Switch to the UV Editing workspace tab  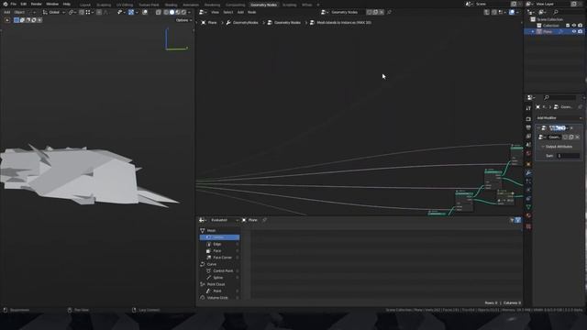click(125, 5)
